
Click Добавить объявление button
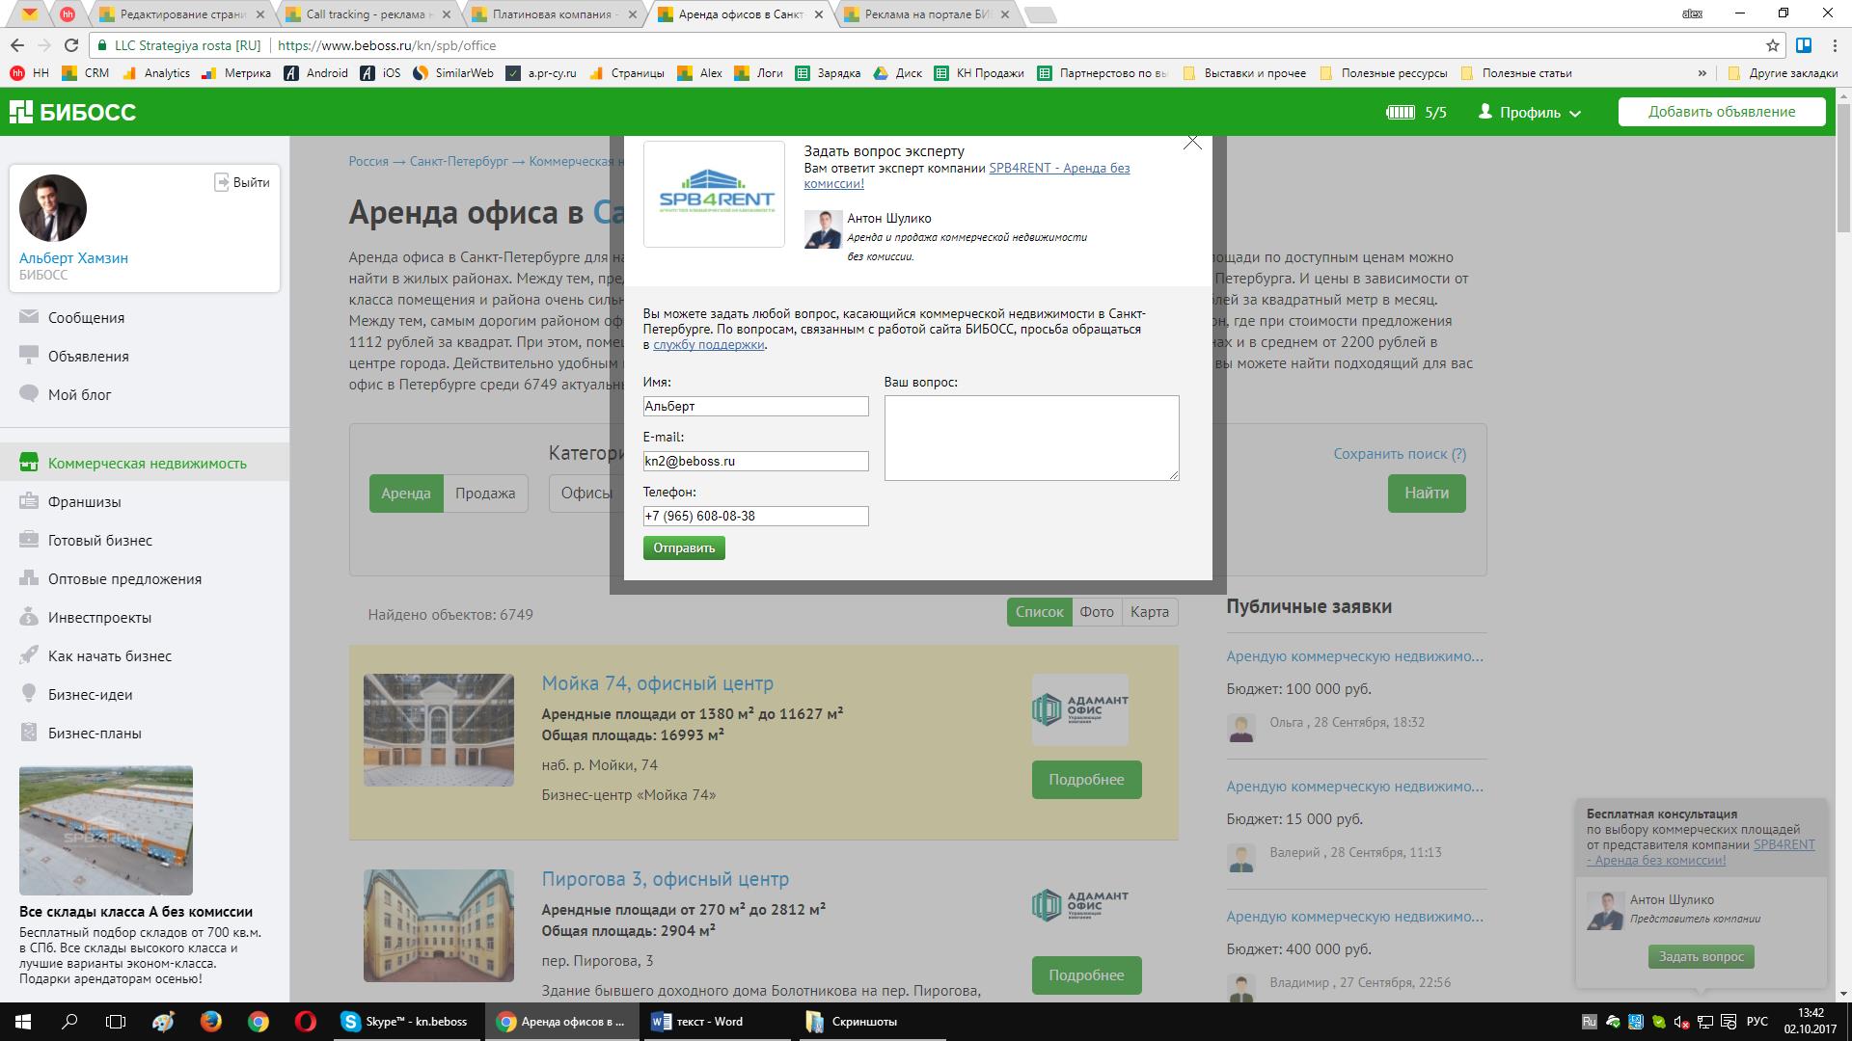coord(1722,112)
